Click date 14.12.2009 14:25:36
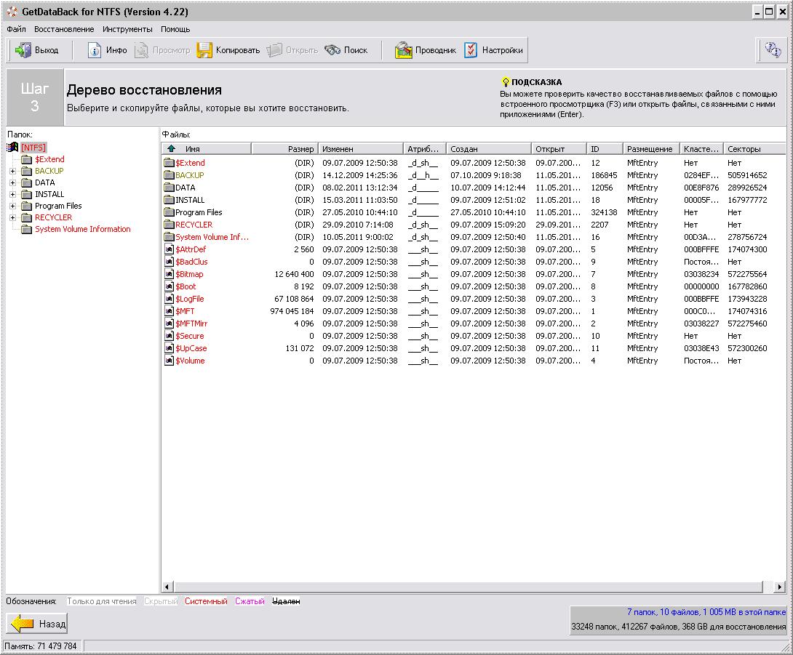Viewport: 793px width, 655px height. tap(360, 175)
